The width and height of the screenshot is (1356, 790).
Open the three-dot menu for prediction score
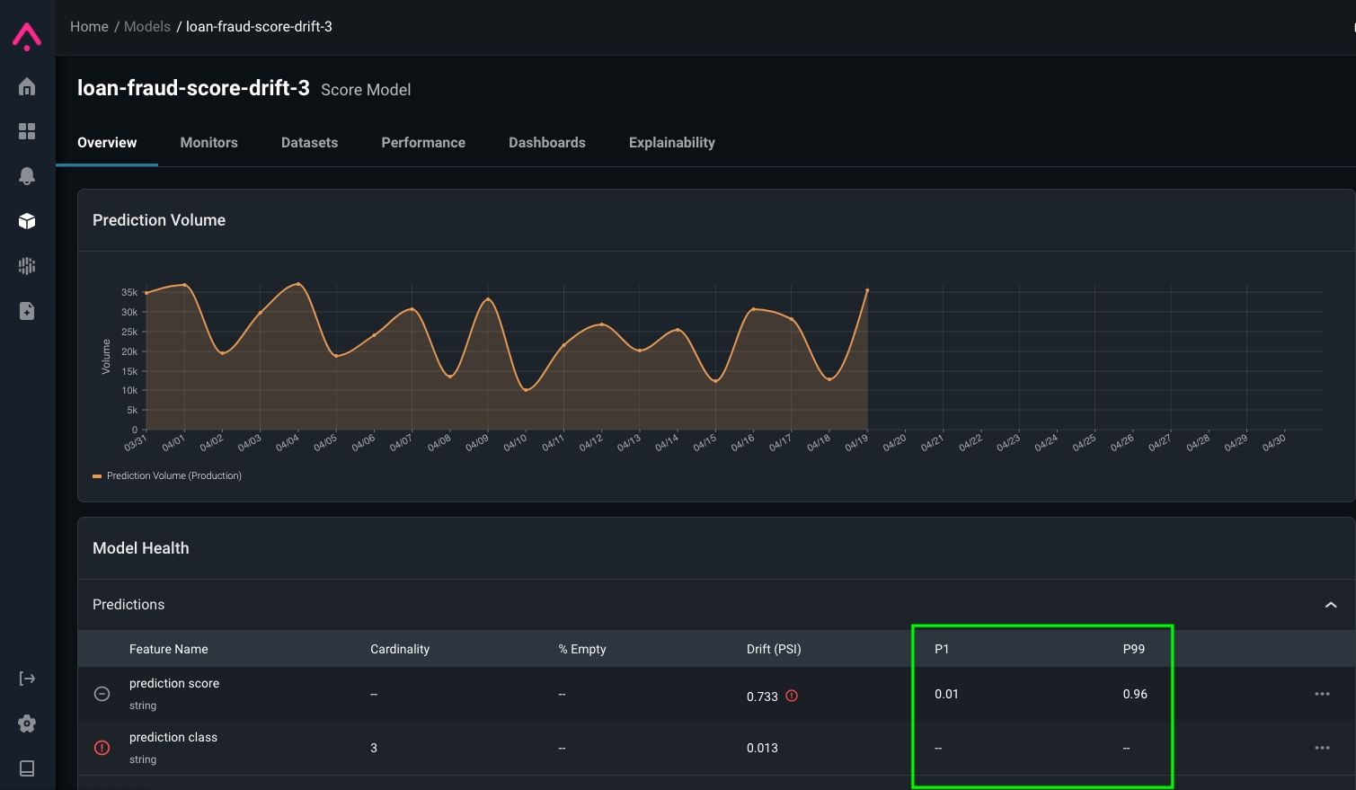click(x=1322, y=694)
